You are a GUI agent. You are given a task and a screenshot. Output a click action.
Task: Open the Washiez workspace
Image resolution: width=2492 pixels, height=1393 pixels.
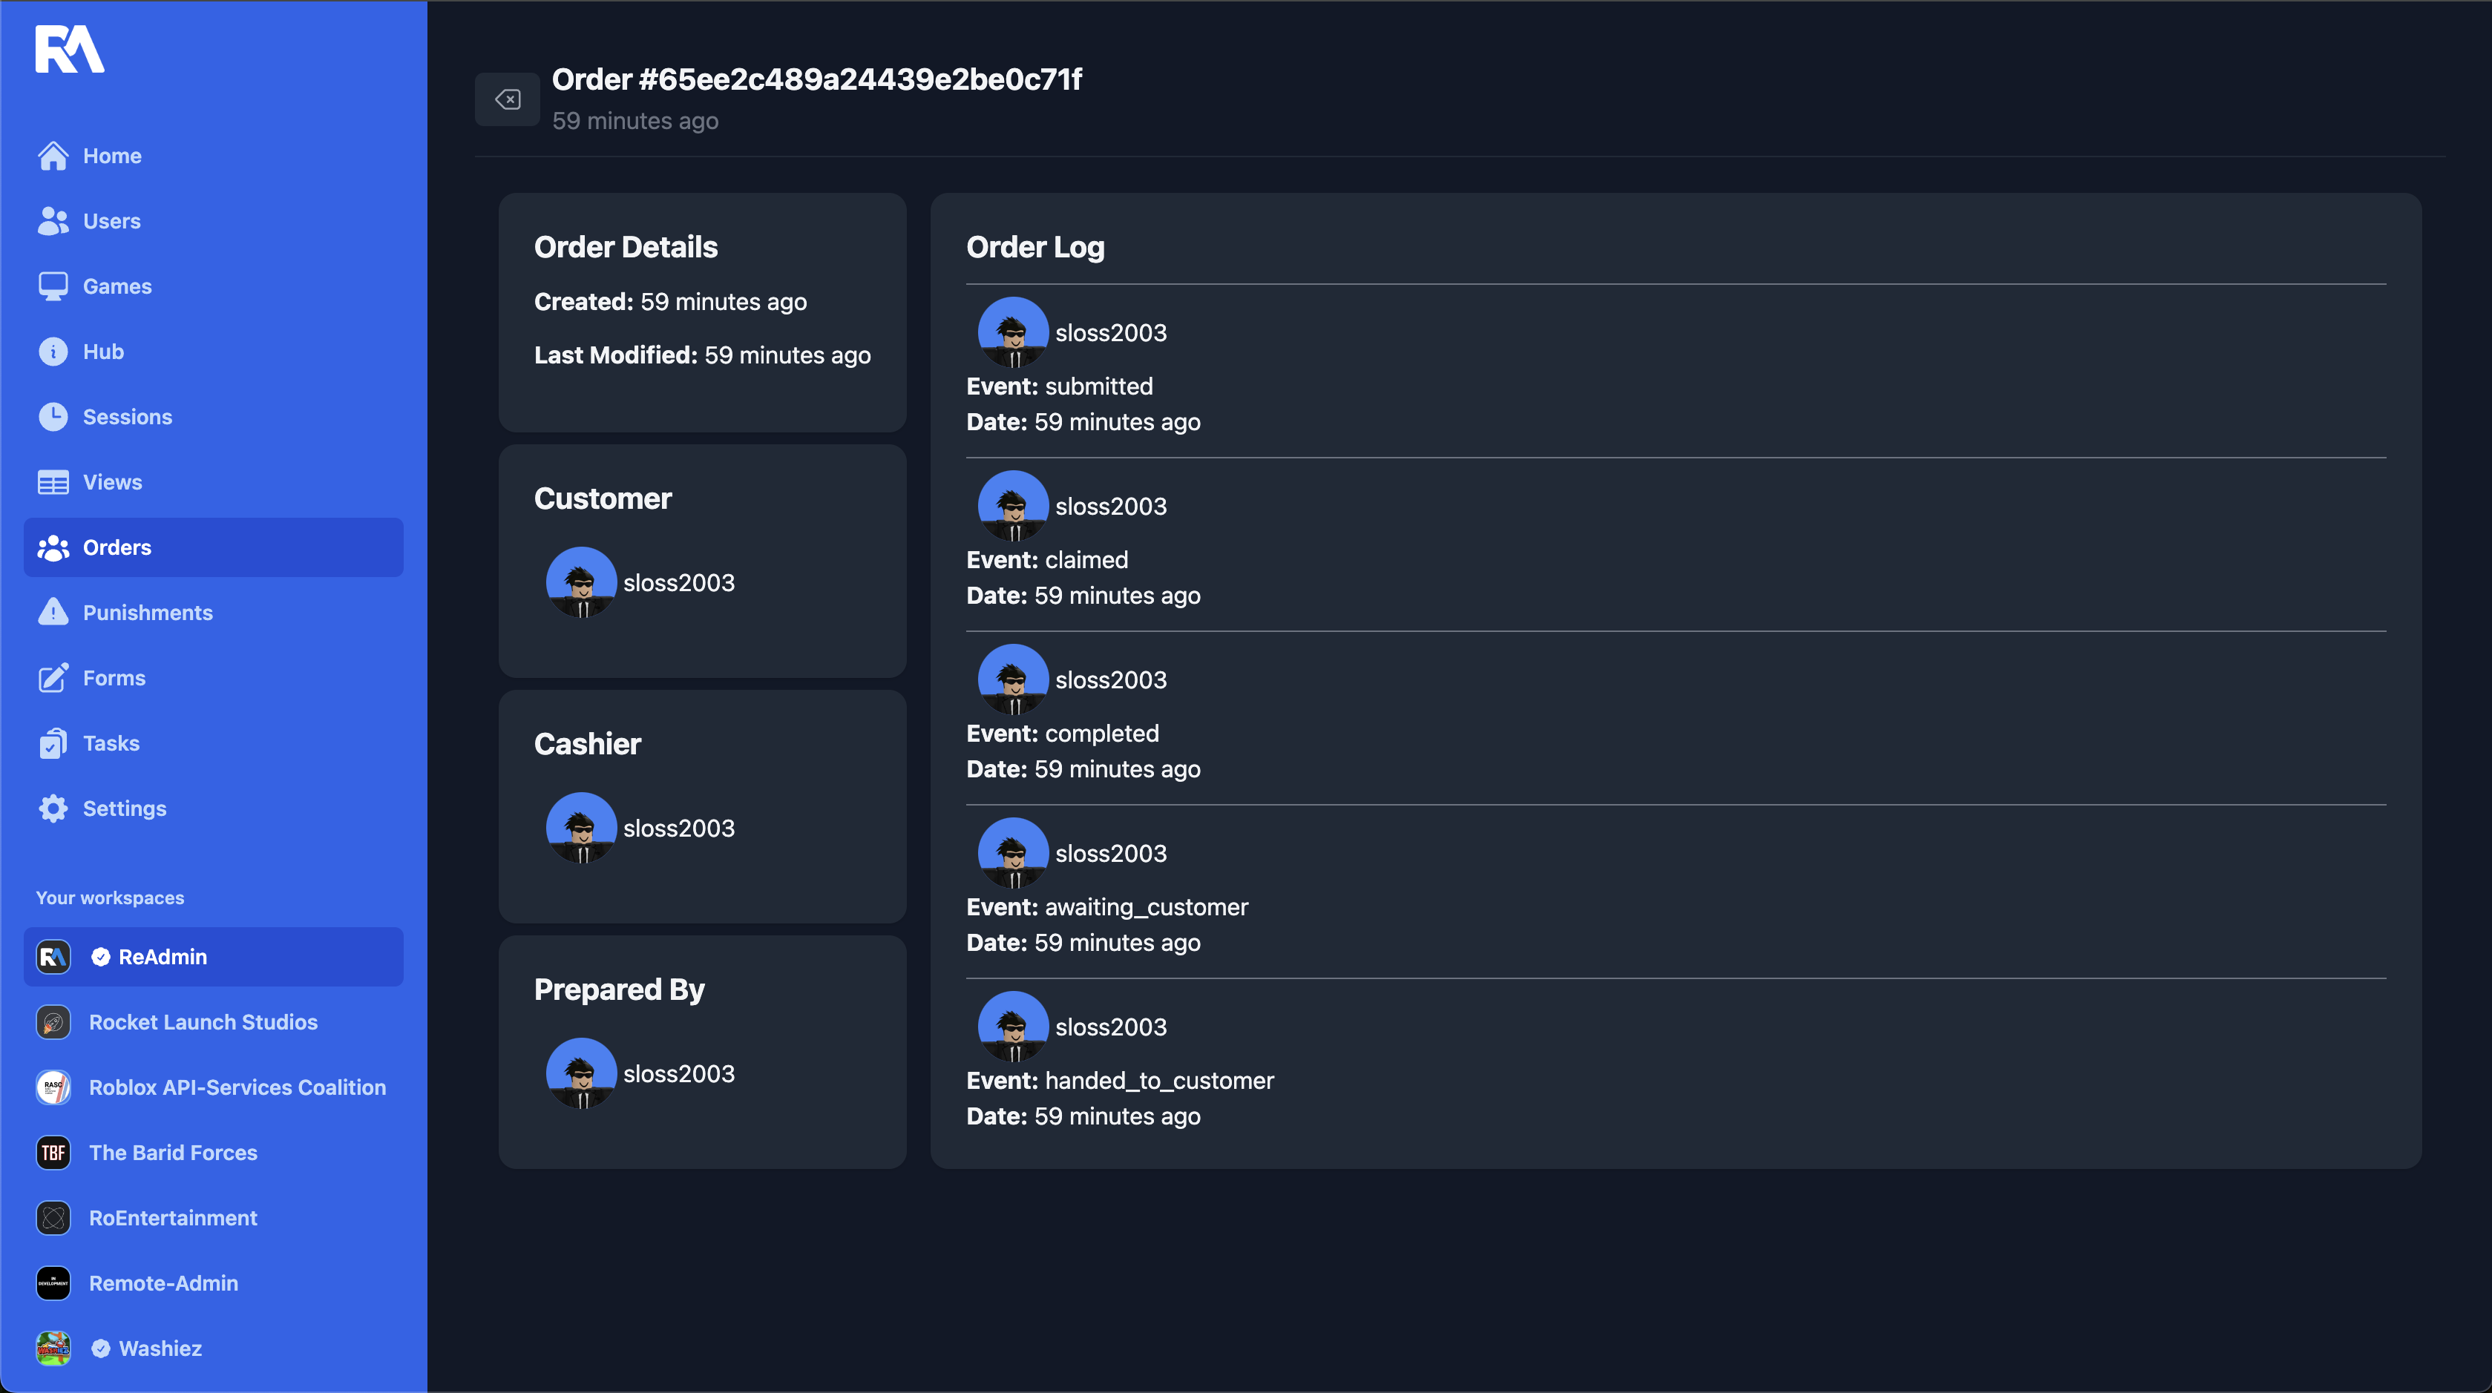(160, 1348)
